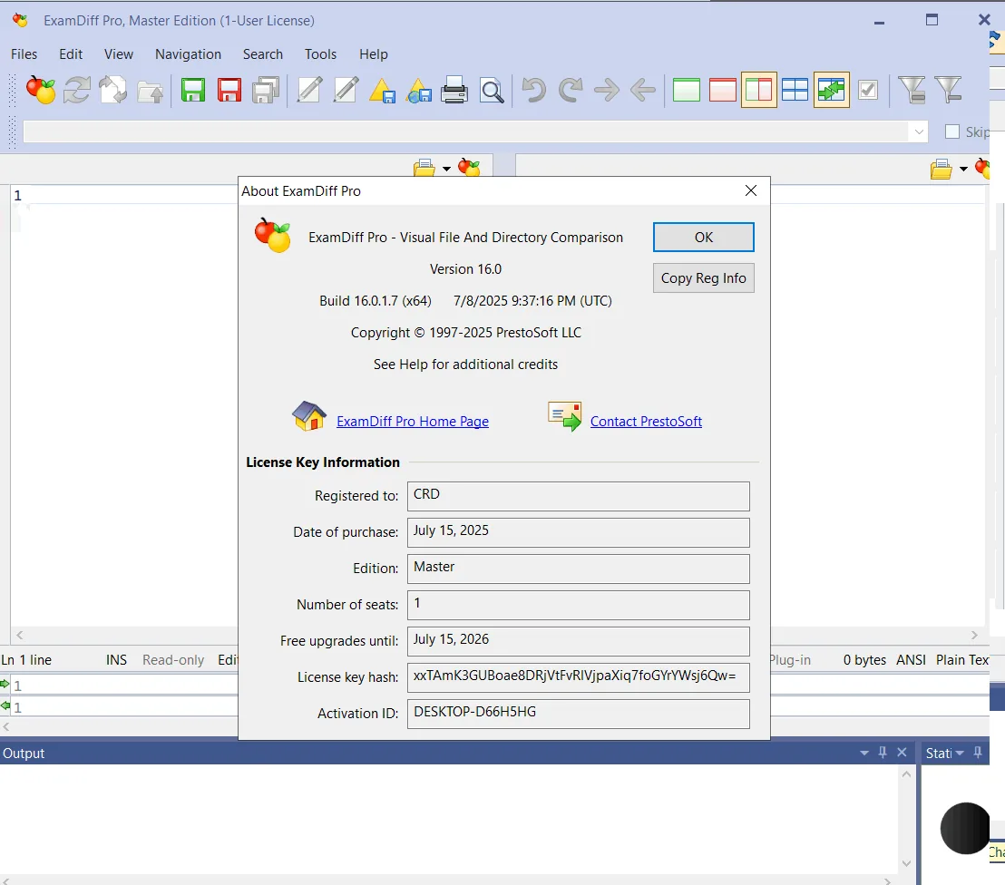Close the About ExamDiff Pro dialog
Viewport: 1005px width, 885px height.
751,191
